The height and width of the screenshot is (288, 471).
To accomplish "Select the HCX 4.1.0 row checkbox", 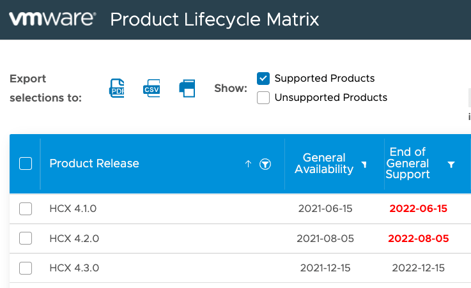I will [x=26, y=209].
